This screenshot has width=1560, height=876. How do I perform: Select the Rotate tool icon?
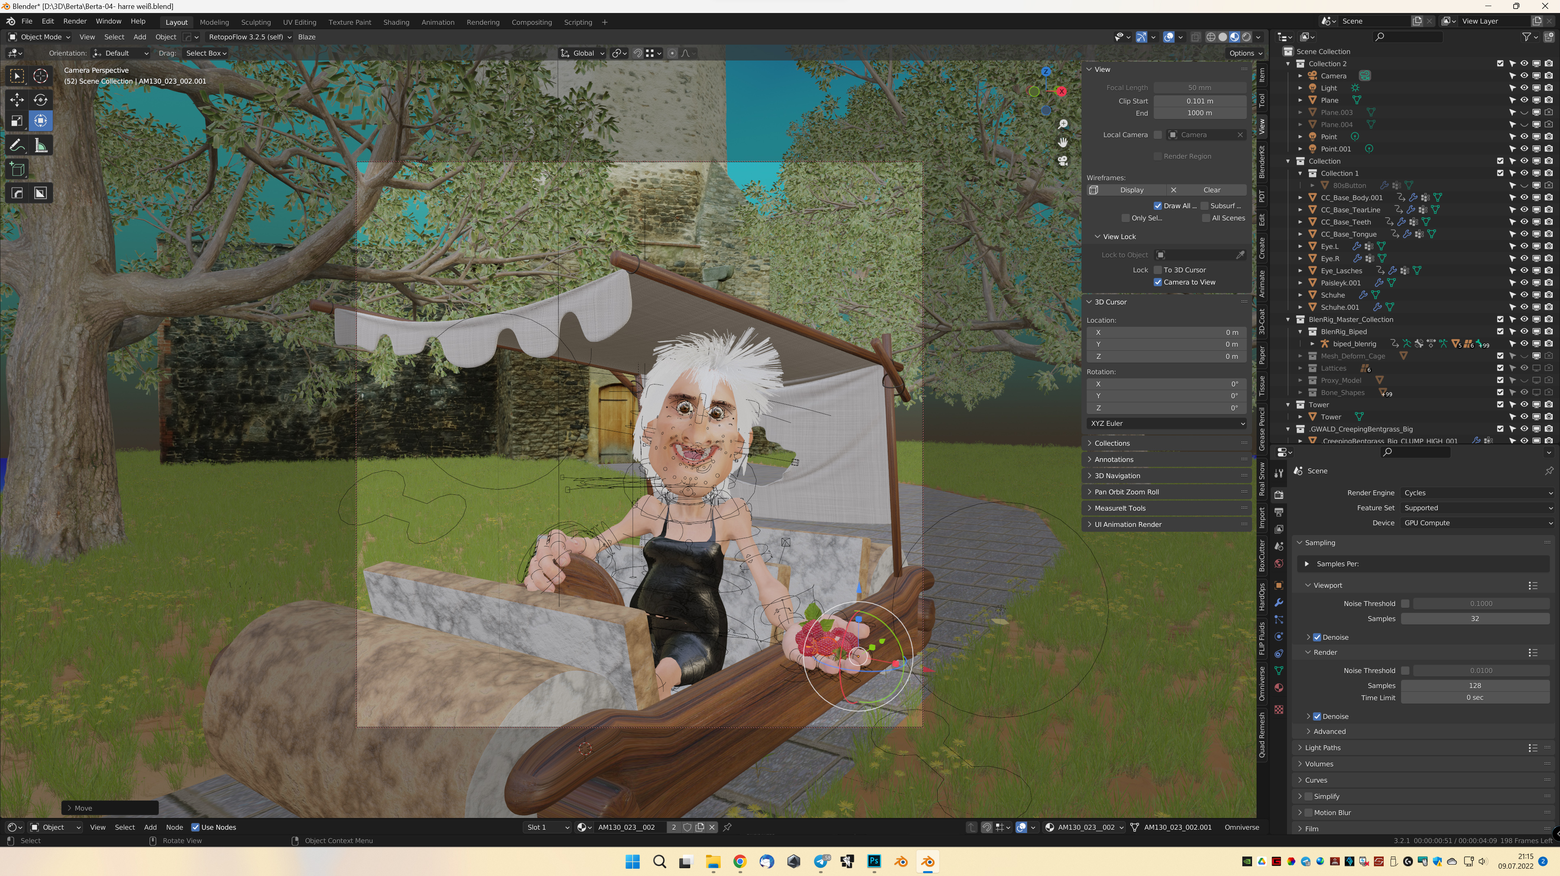(x=41, y=99)
